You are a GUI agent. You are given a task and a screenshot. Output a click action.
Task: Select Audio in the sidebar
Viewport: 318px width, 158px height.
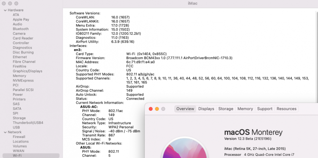point(17,24)
